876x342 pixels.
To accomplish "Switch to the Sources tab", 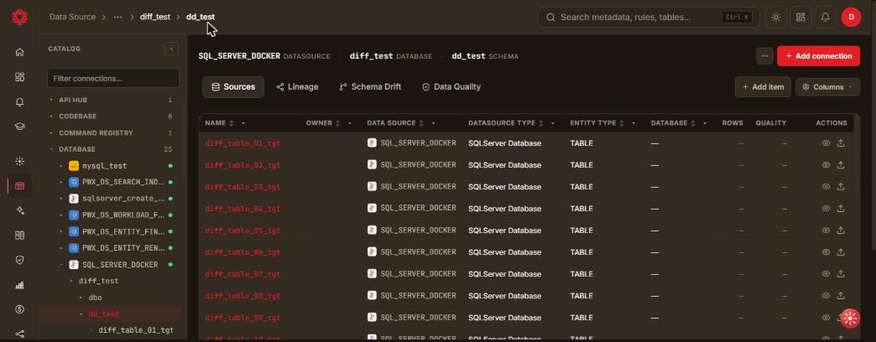I will click(233, 87).
